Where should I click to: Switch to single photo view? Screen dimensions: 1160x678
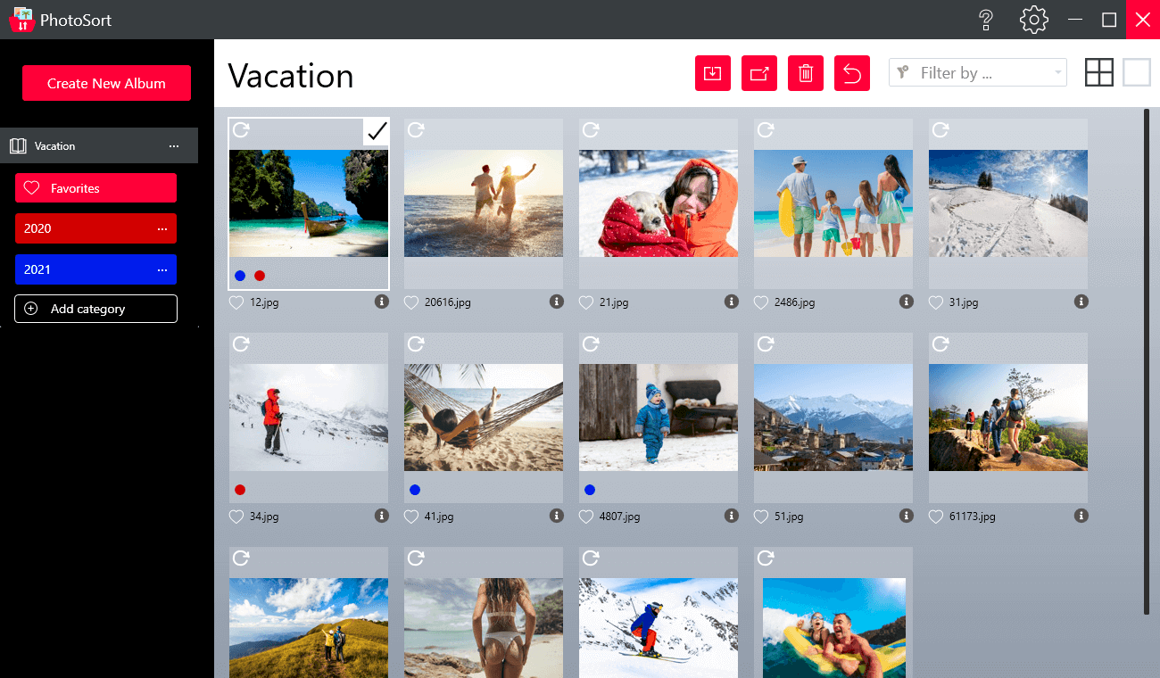pyautogui.click(x=1136, y=72)
